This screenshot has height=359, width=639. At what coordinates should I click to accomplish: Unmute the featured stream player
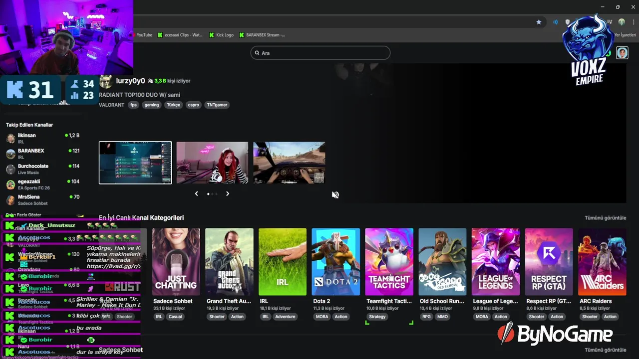pyautogui.click(x=335, y=195)
